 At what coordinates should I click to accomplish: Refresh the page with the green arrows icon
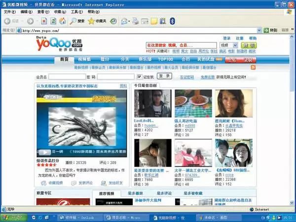click(53, 21)
